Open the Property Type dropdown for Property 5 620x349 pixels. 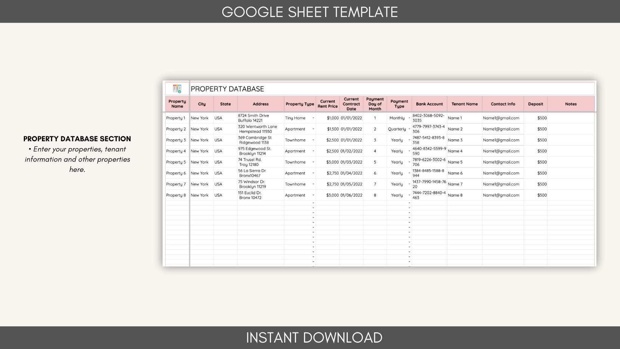[x=313, y=162]
